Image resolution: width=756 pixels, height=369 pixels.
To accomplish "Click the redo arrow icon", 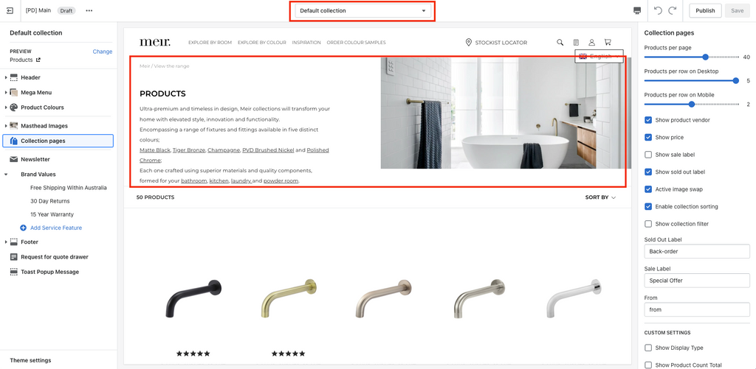I will click(673, 10).
